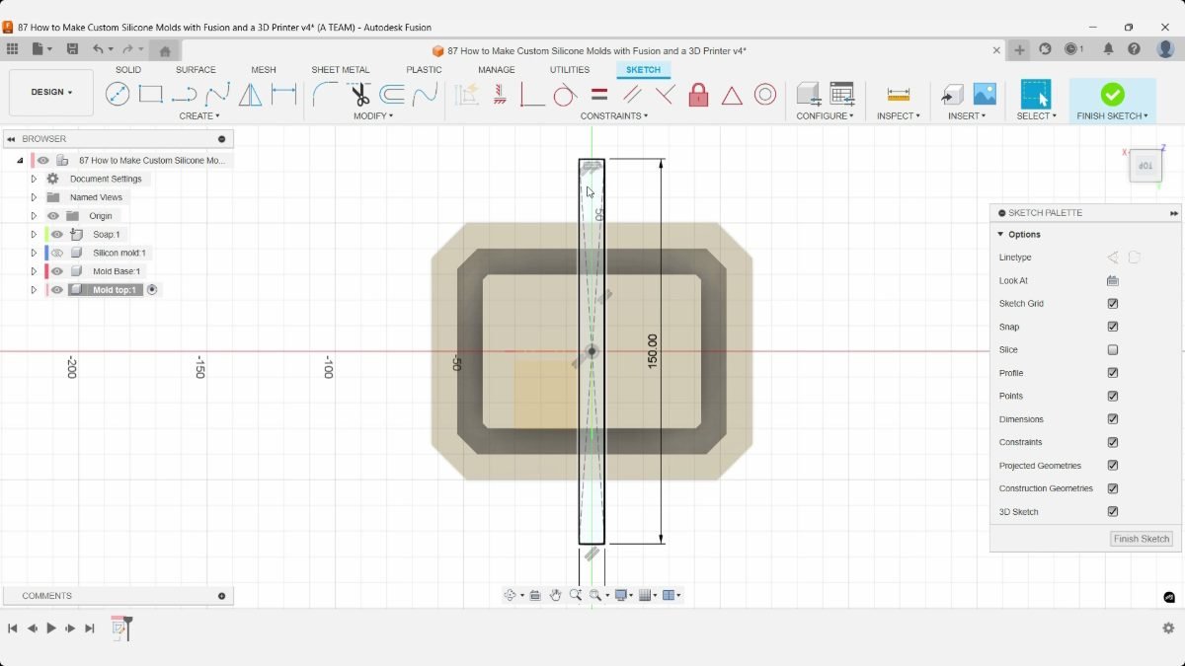Activate the window Select tool
The width and height of the screenshot is (1185, 666).
click(1036, 95)
